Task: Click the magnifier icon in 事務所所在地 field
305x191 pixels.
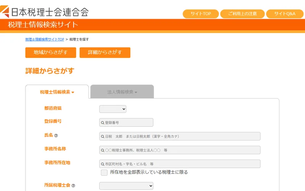Action: click(103, 164)
